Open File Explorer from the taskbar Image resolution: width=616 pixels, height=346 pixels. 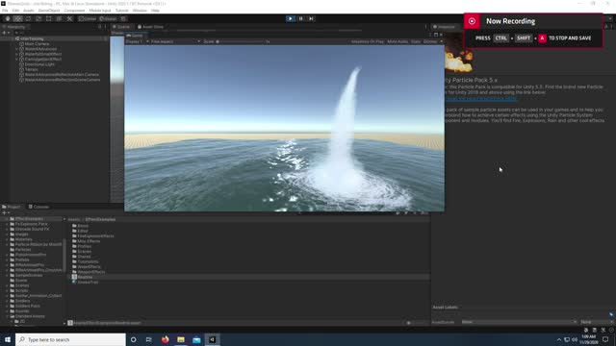point(181,339)
